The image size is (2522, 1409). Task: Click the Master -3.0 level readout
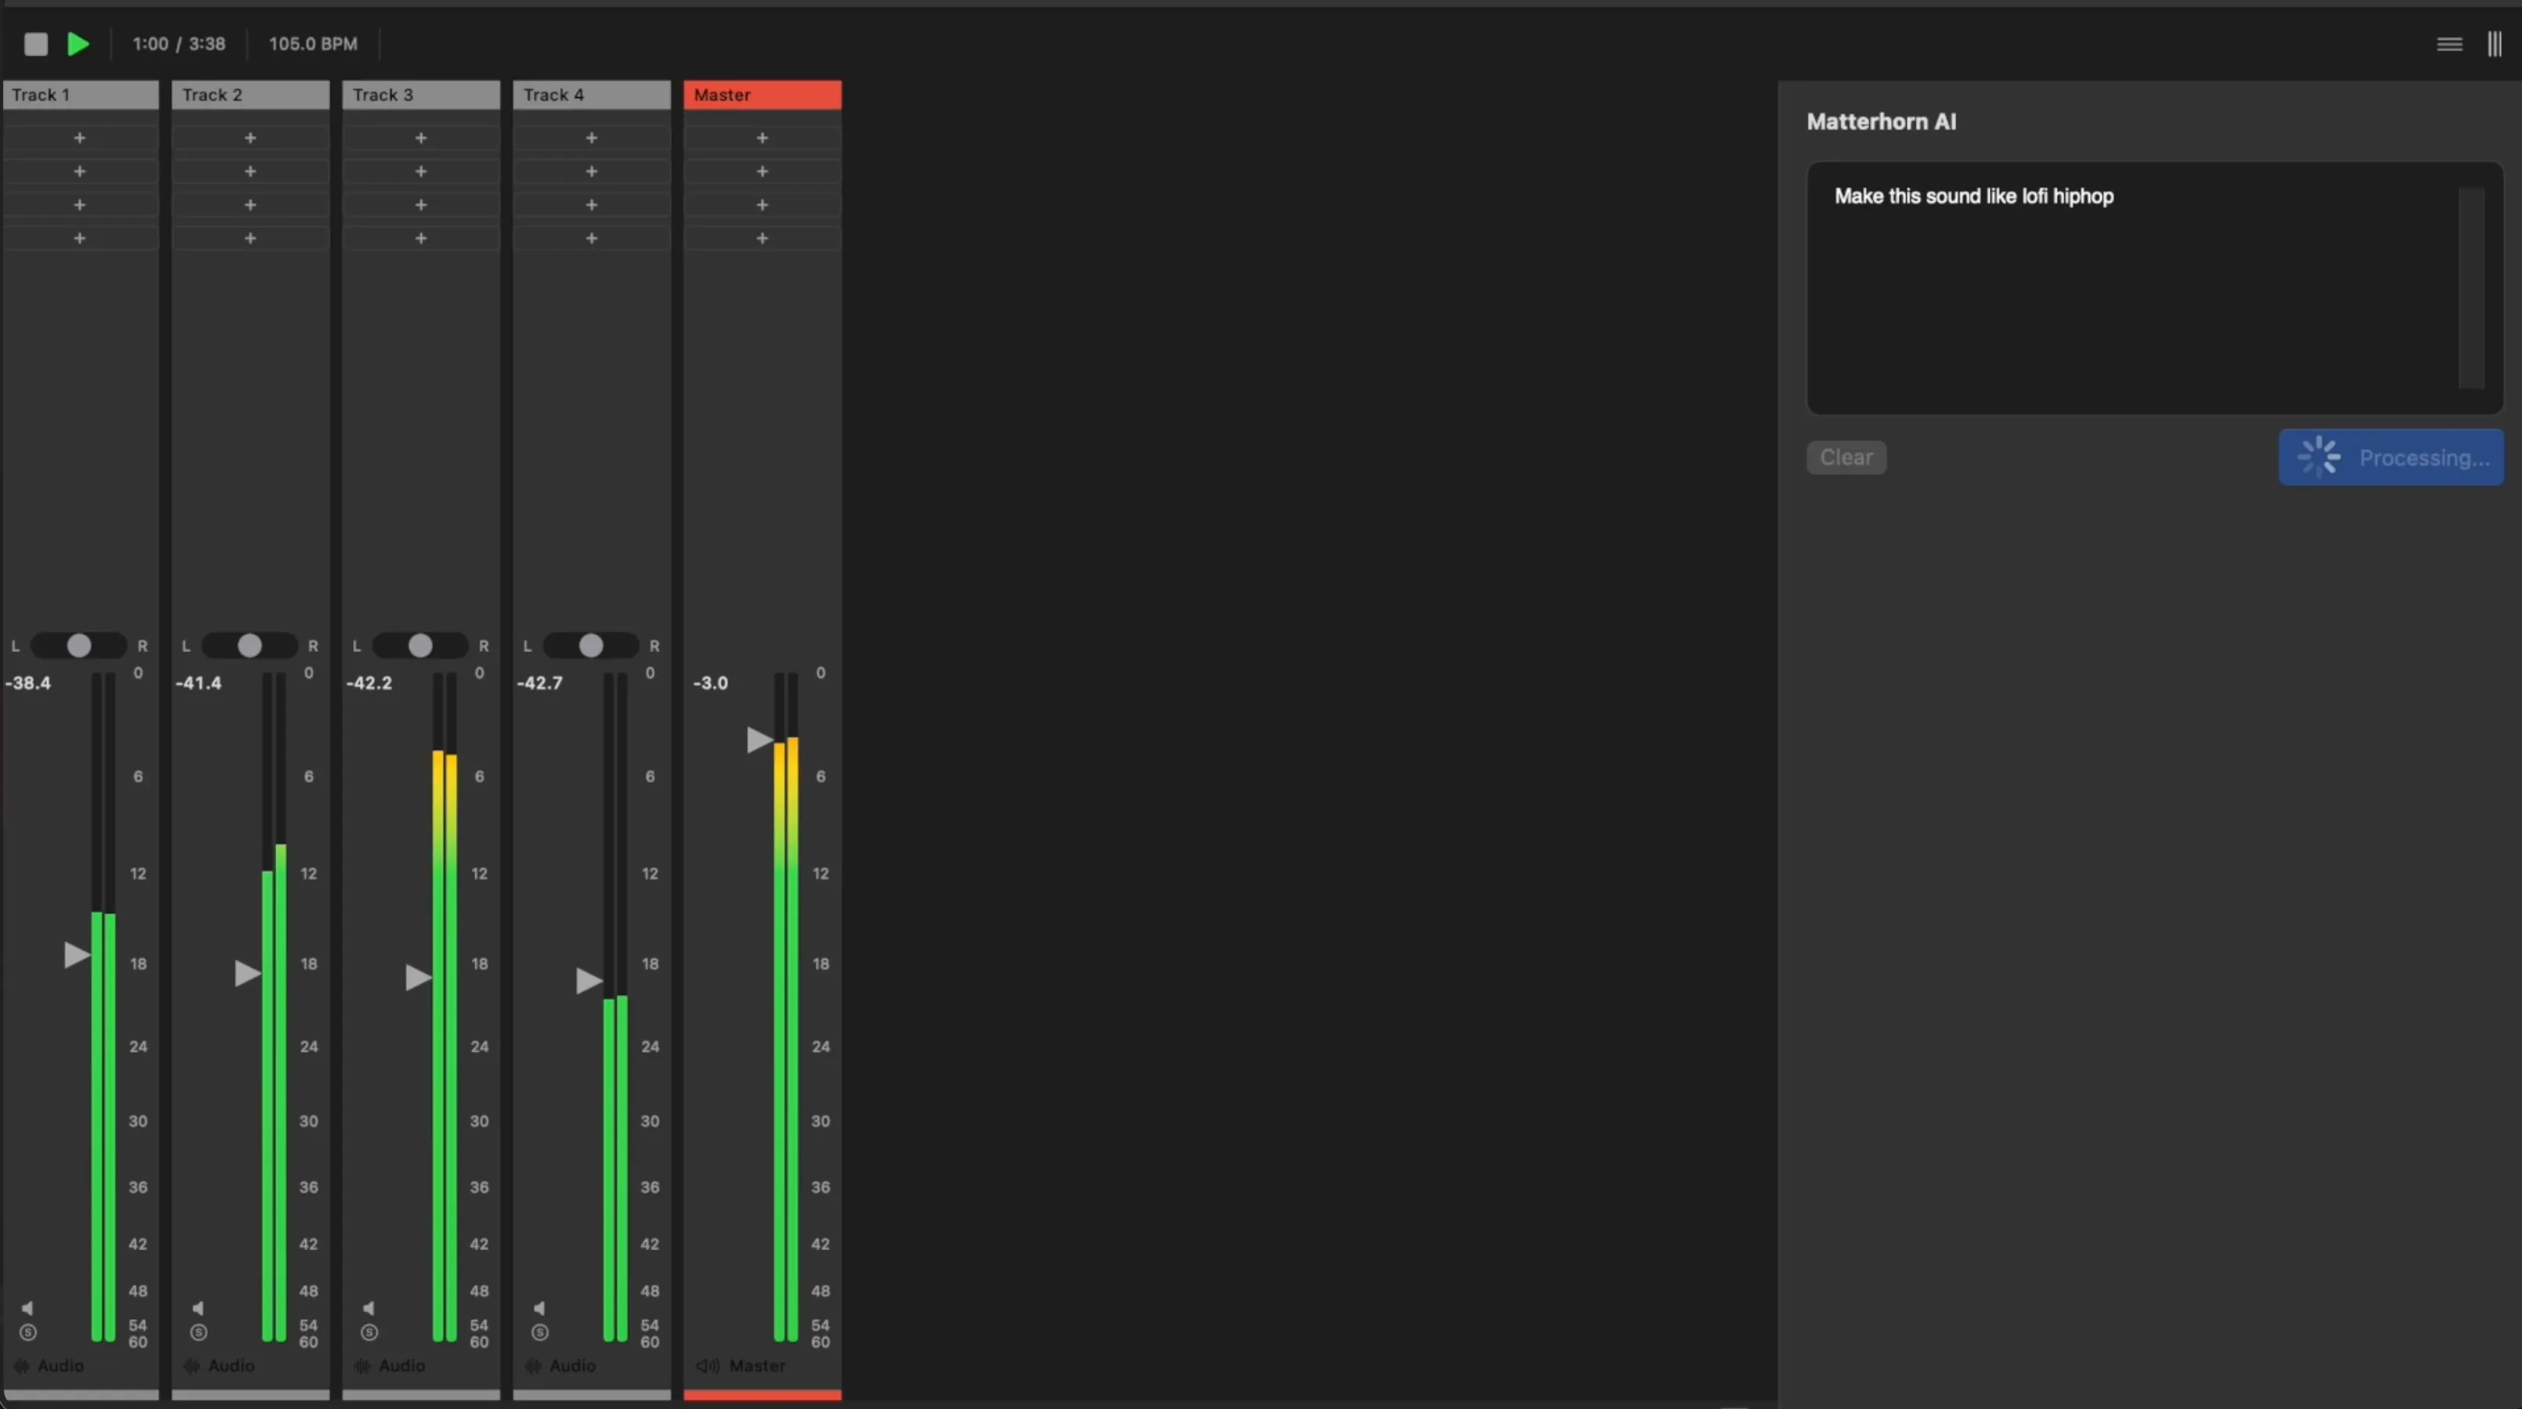[x=711, y=683]
